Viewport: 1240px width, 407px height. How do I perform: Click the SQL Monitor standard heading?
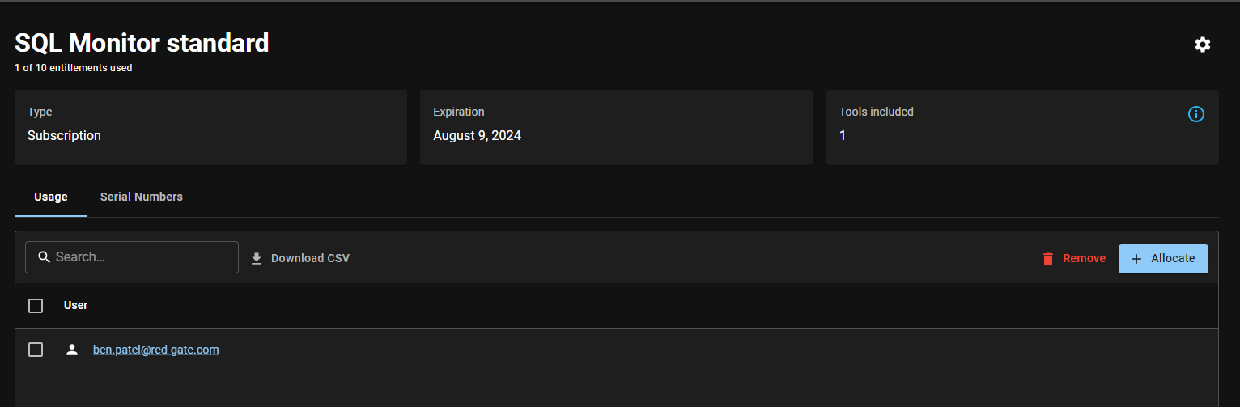tap(142, 43)
